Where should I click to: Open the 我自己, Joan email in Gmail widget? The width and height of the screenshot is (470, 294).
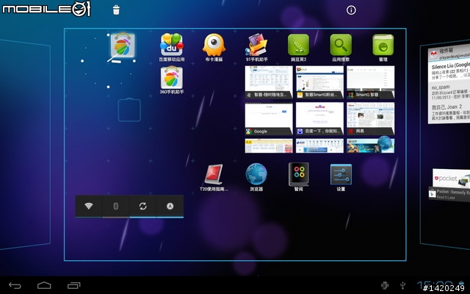click(449, 112)
